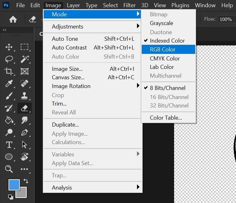Choose the Eyedropper tool
This screenshot has height=203, width=236.
coord(9,84)
